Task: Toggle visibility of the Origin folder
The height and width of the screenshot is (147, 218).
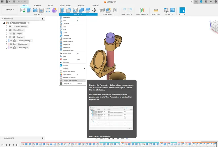Action: point(10,33)
